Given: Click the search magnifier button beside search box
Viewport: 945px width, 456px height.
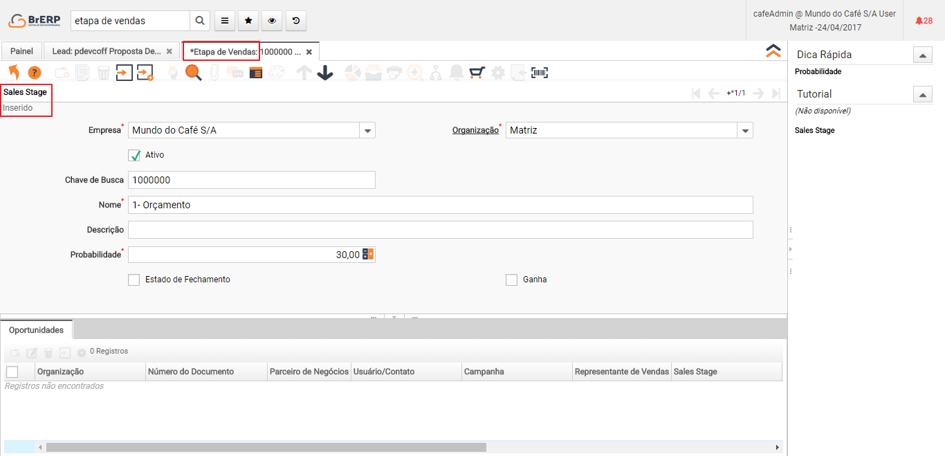Looking at the screenshot, I should 200,21.
